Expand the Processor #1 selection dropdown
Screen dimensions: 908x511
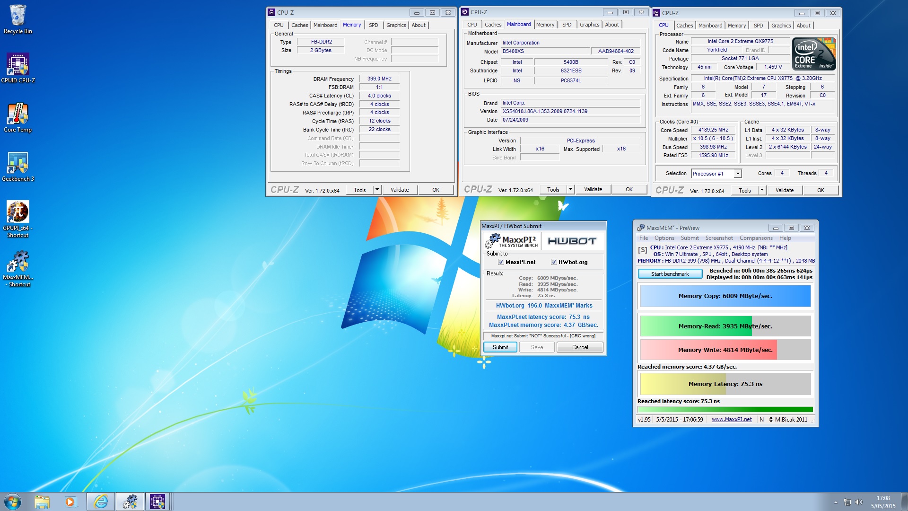(x=737, y=174)
